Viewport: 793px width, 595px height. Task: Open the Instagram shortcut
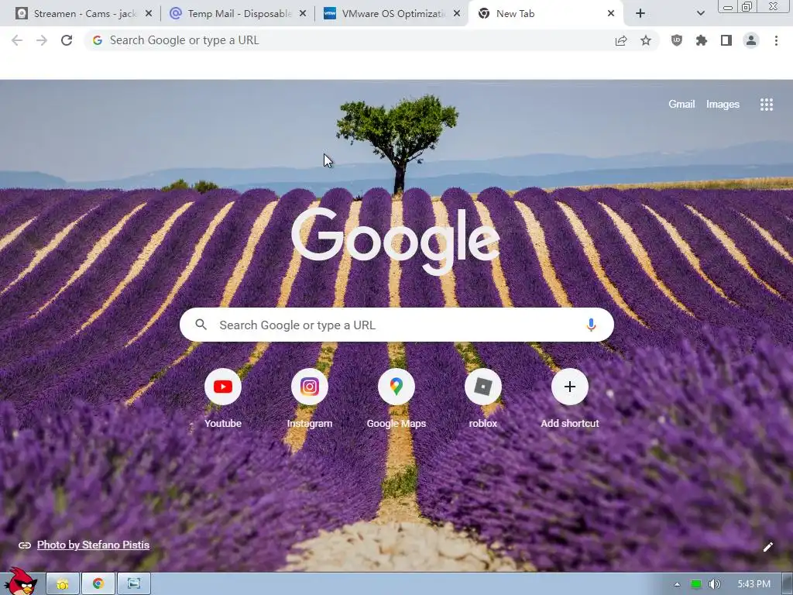[x=310, y=398]
